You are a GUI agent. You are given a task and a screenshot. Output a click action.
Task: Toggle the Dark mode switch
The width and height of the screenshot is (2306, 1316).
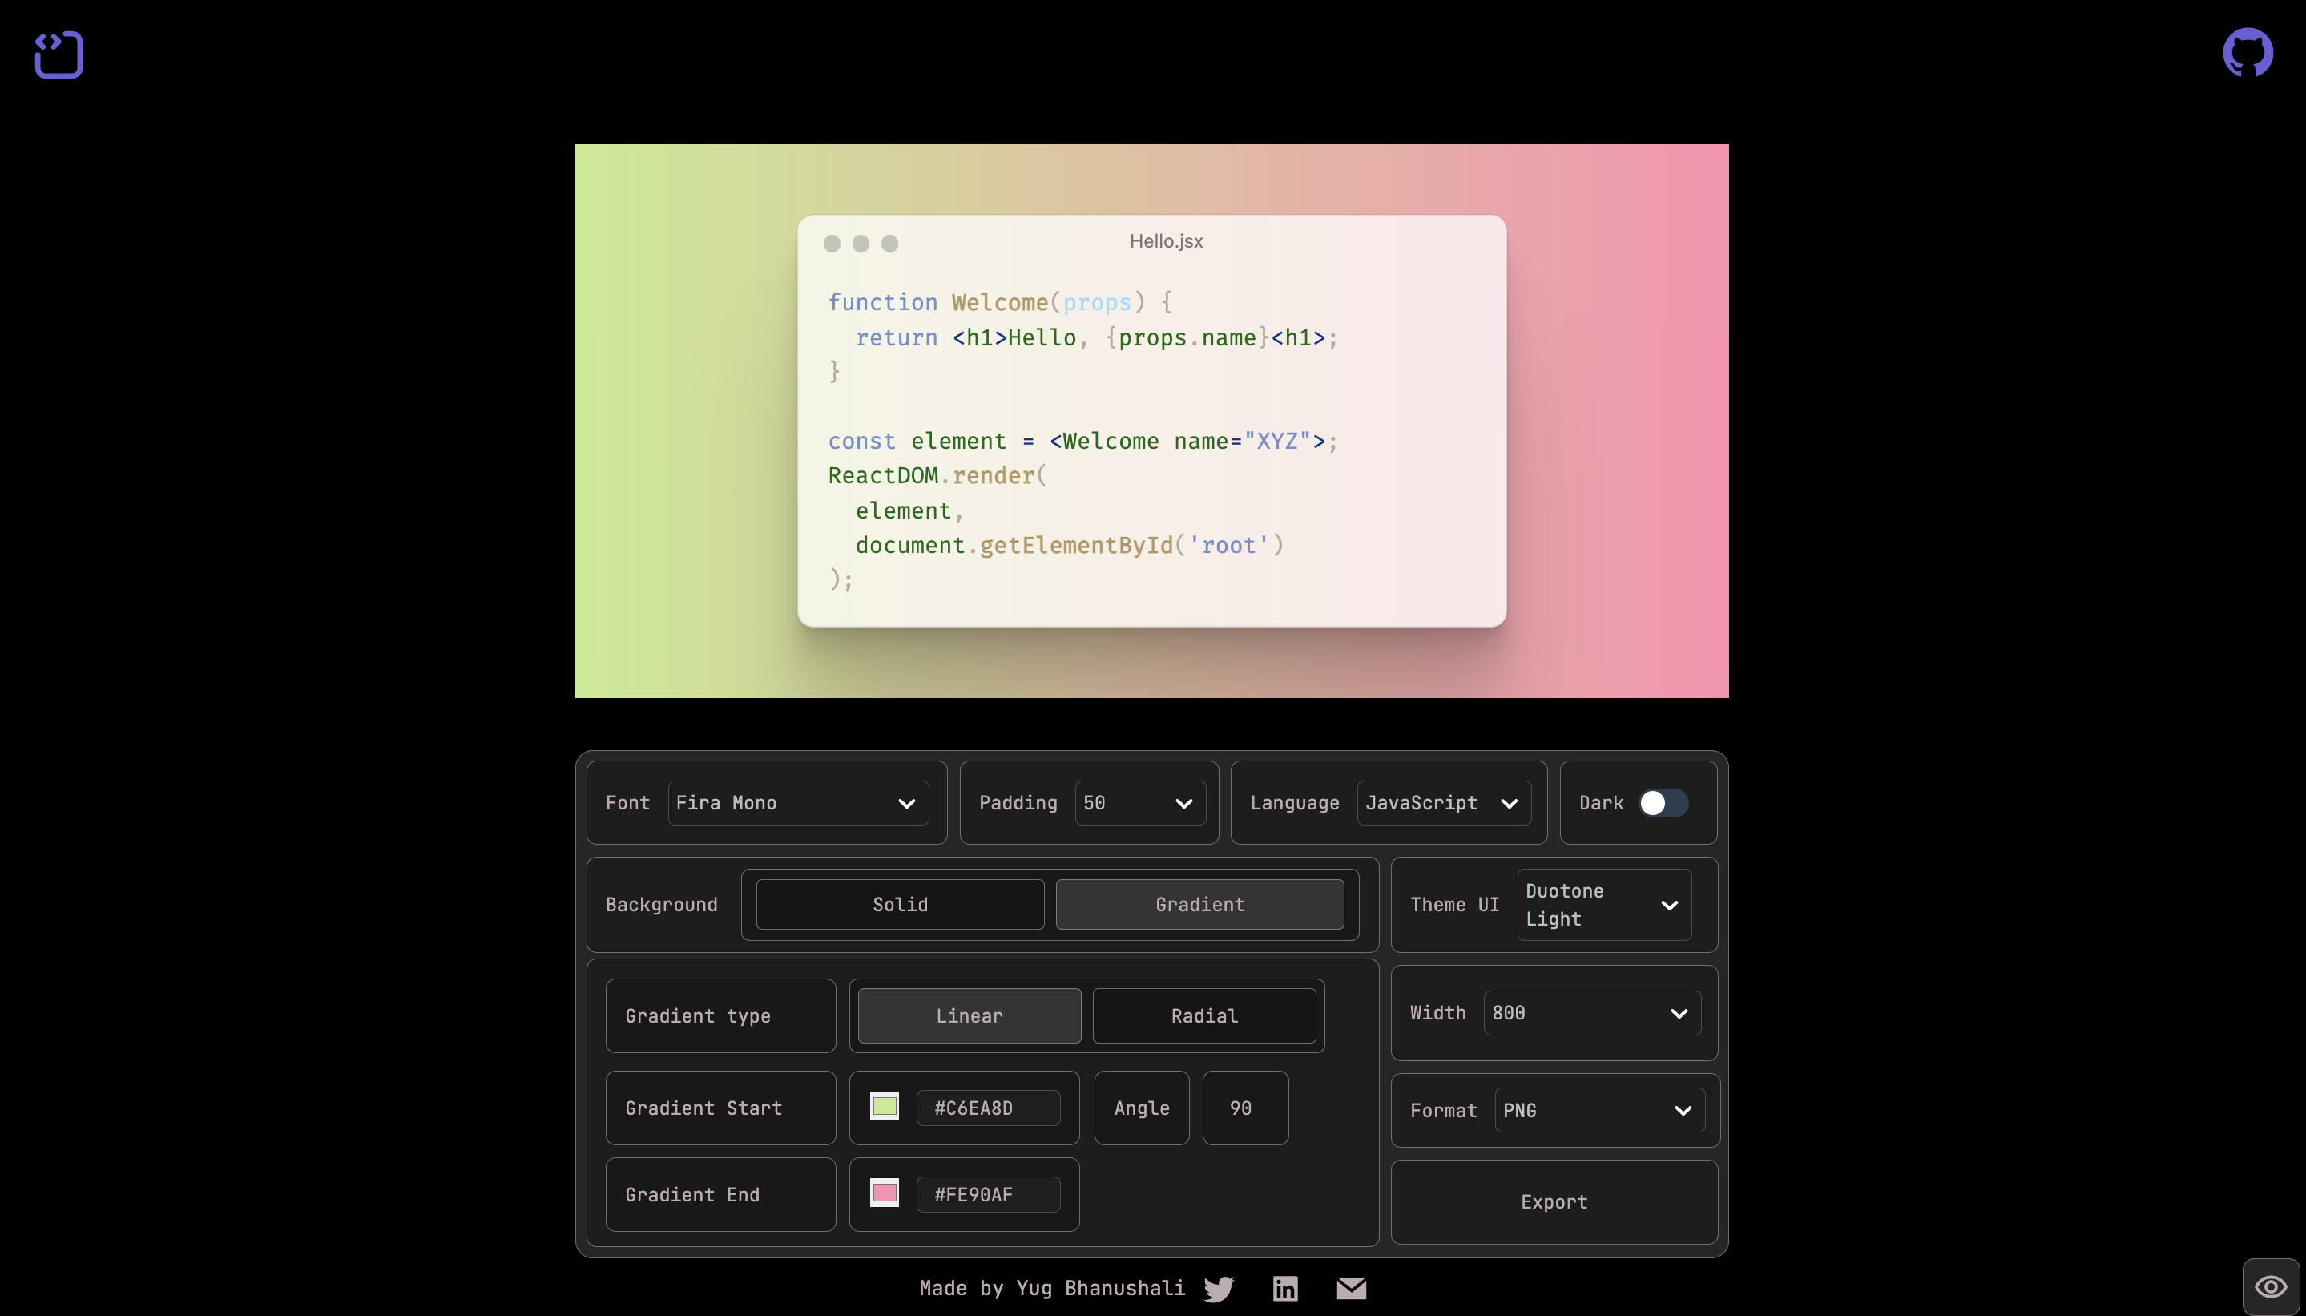tap(1663, 802)
